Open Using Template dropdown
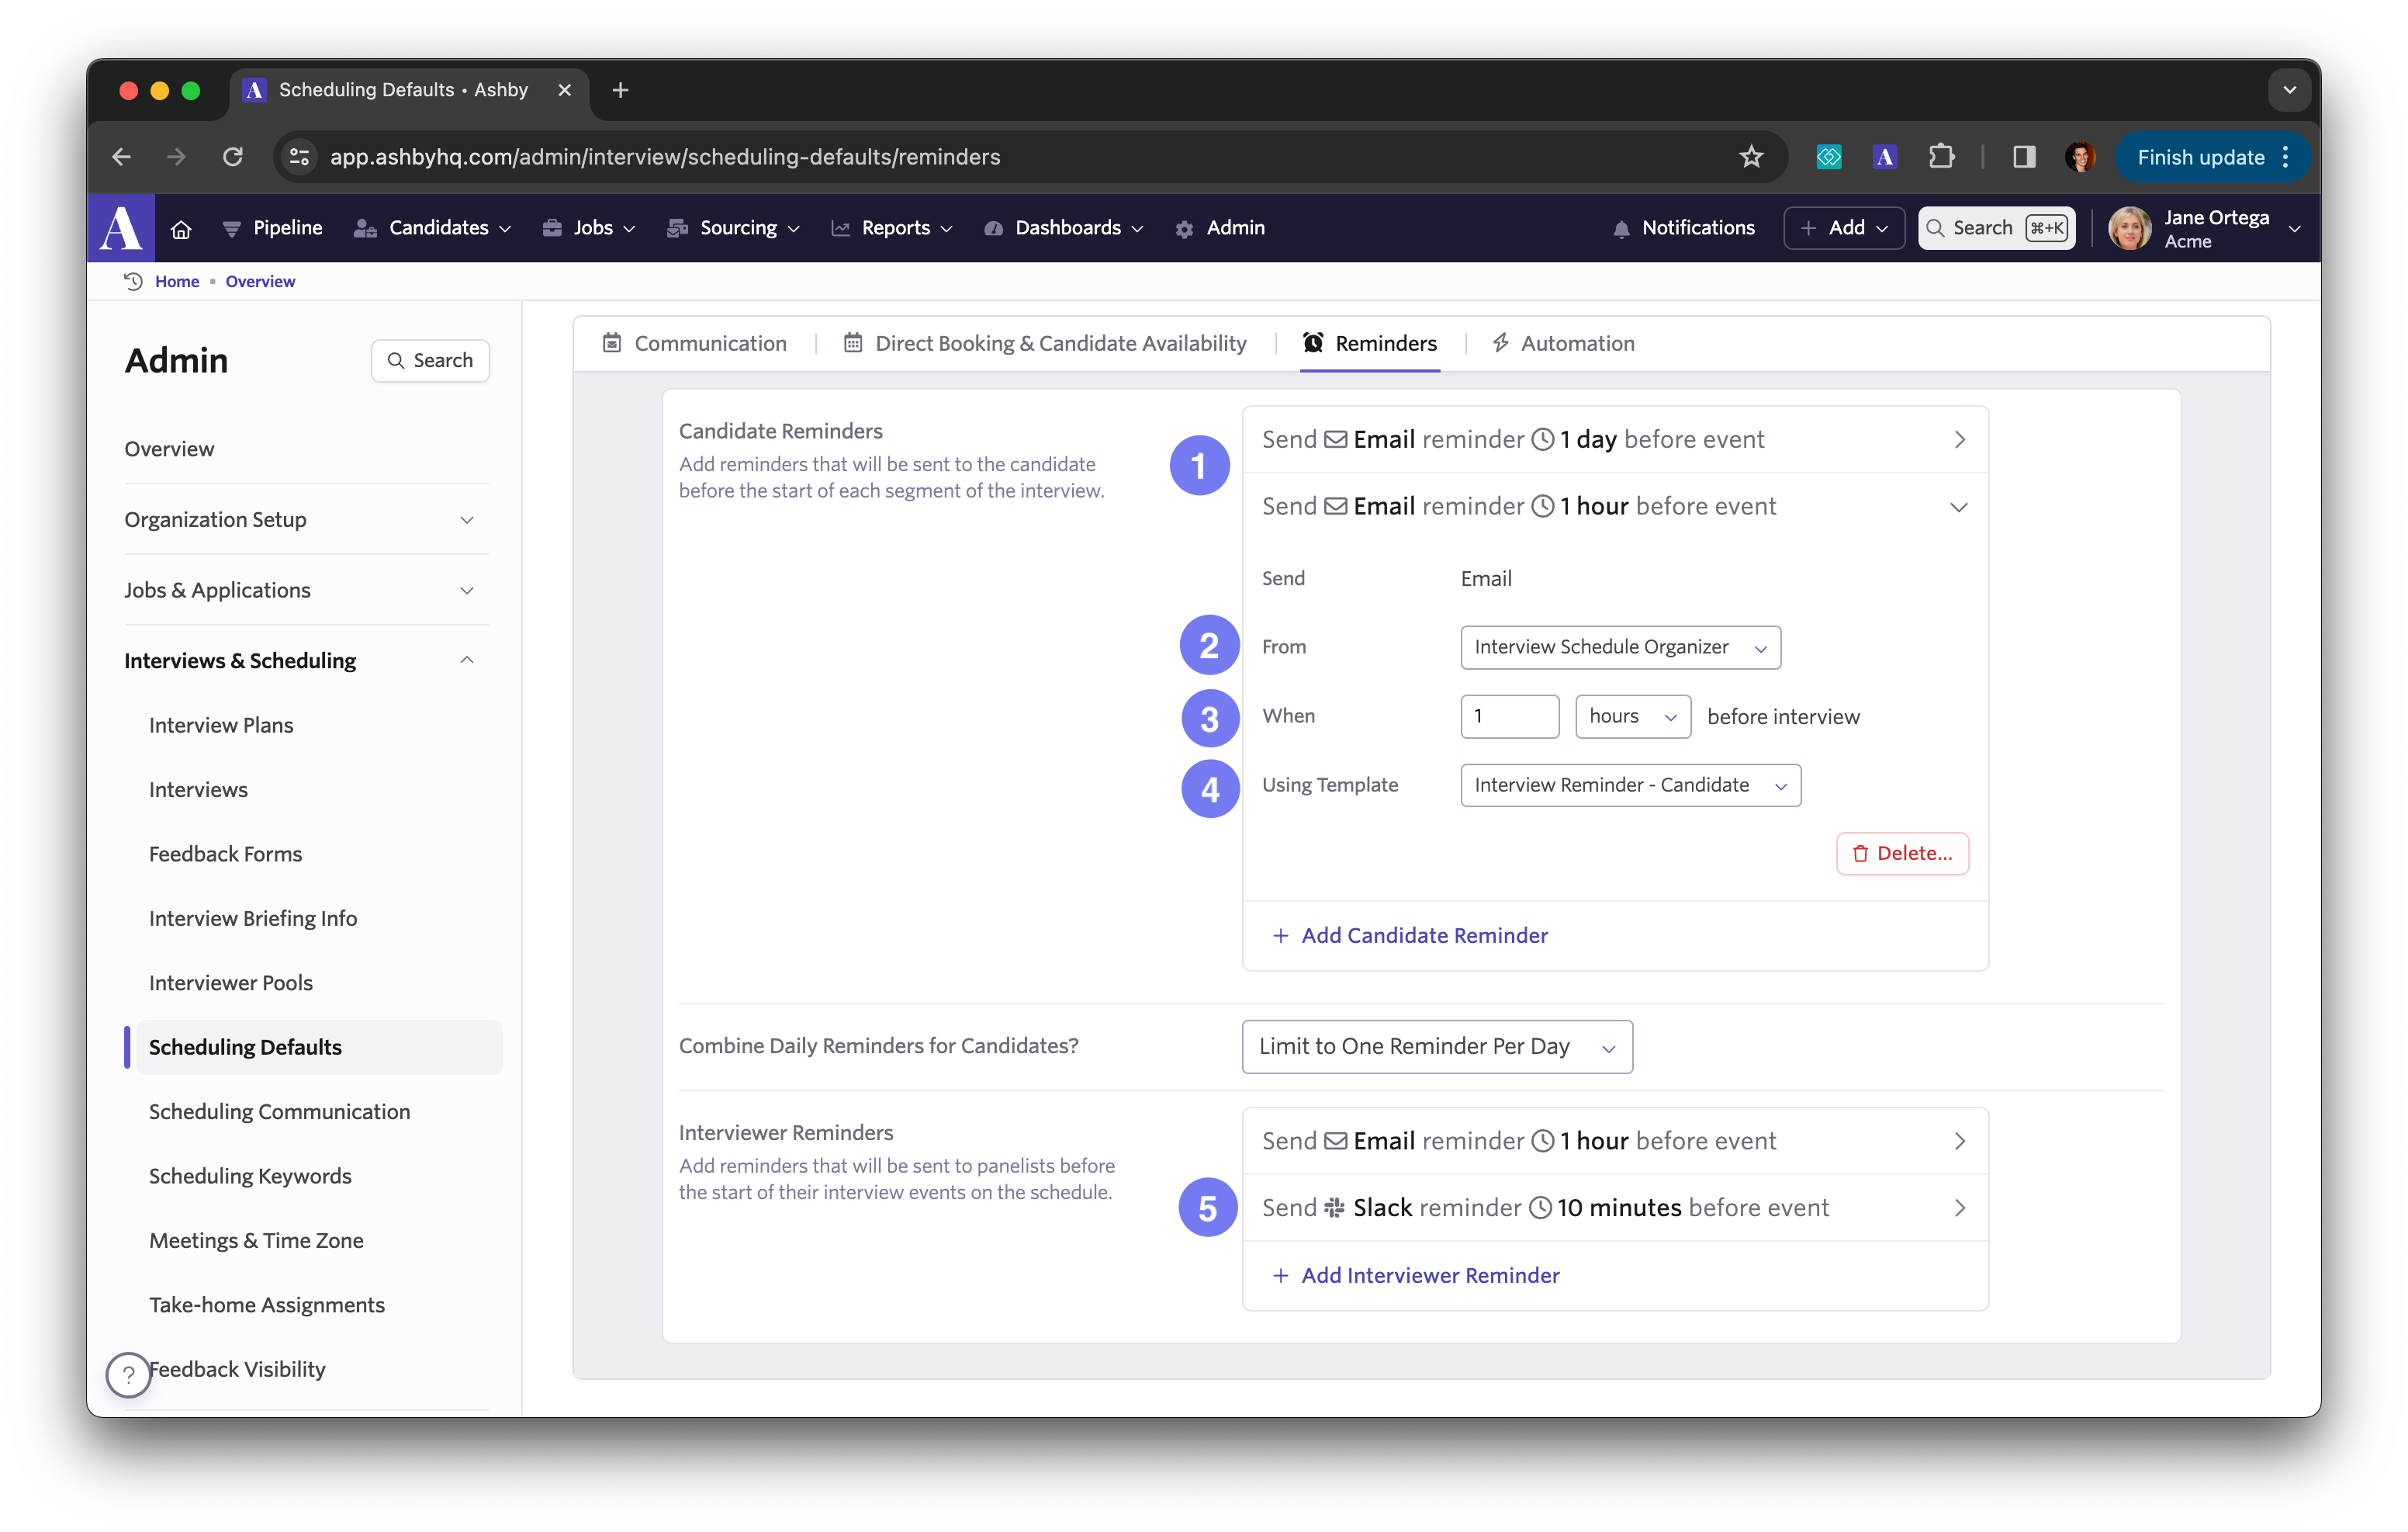The width and height of the screenshot is (2408, 1532). coord(1629,785)
